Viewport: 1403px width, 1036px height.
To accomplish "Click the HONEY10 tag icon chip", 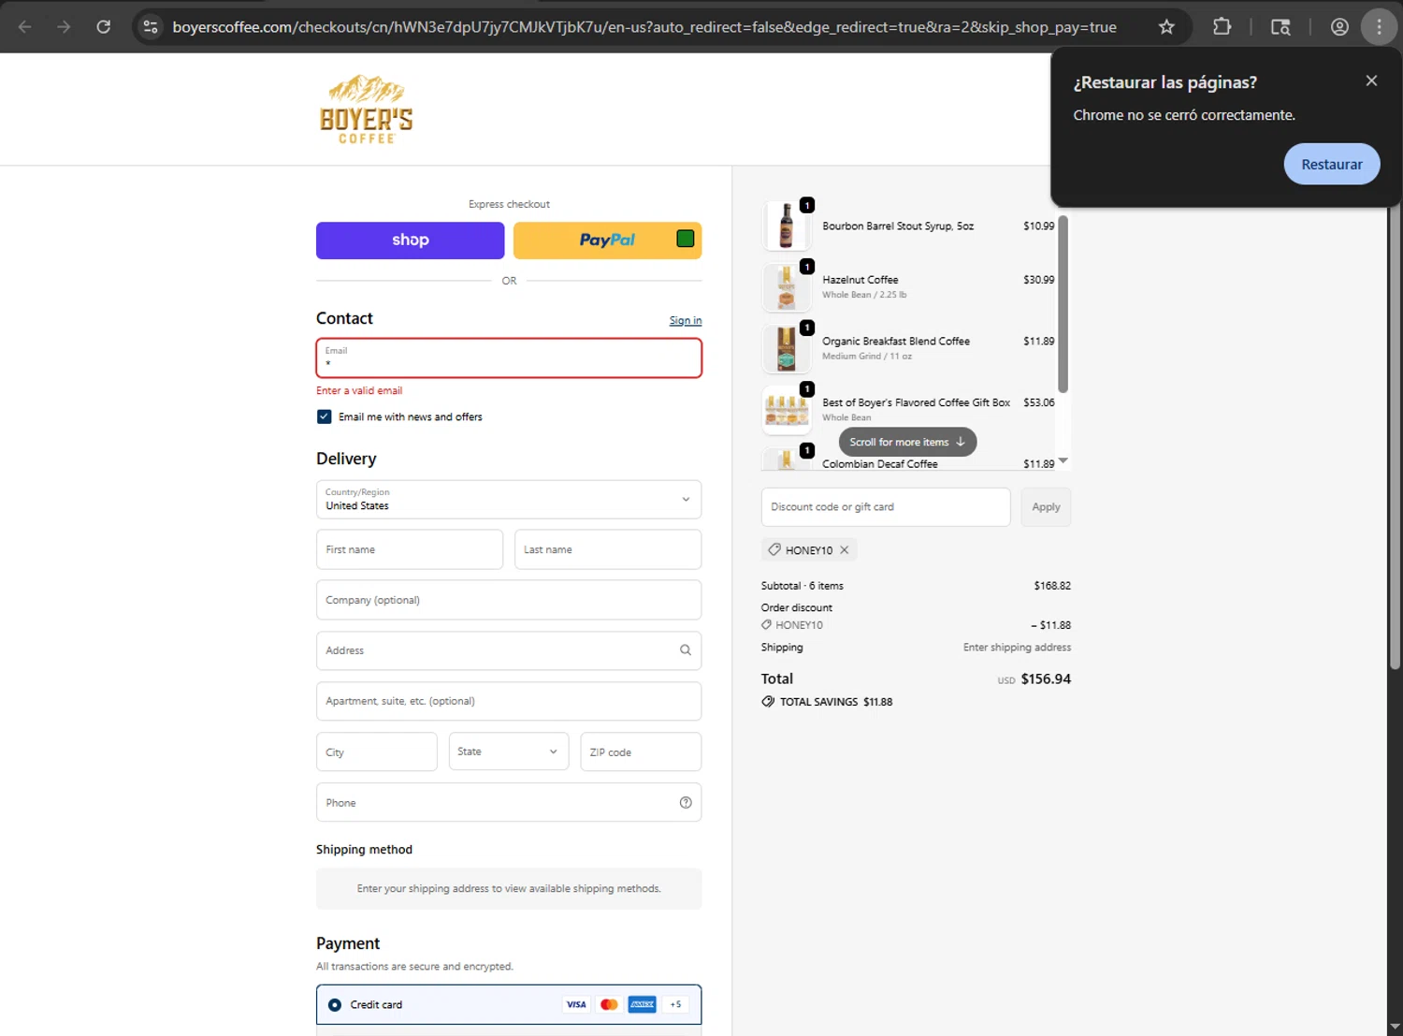I will (x=774, y=549).
